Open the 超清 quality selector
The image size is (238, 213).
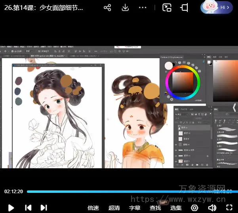114,208
